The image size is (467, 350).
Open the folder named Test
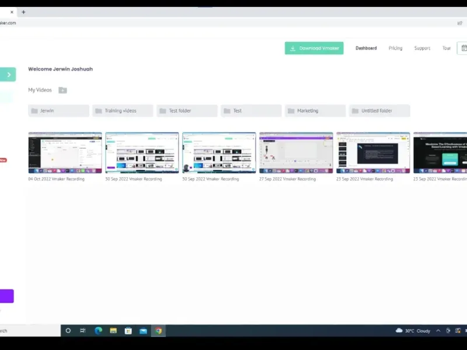pos(251,111)
